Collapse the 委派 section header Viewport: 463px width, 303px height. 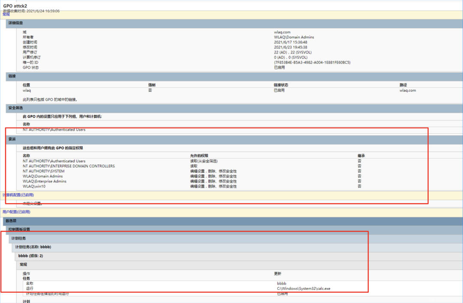coord(234,139)
